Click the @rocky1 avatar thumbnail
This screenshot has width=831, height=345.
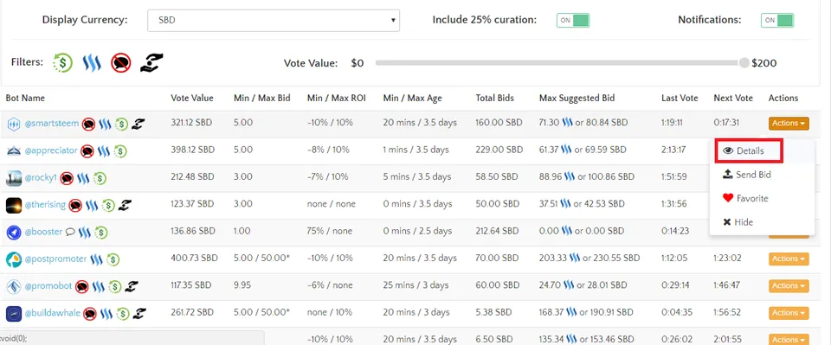13,178
